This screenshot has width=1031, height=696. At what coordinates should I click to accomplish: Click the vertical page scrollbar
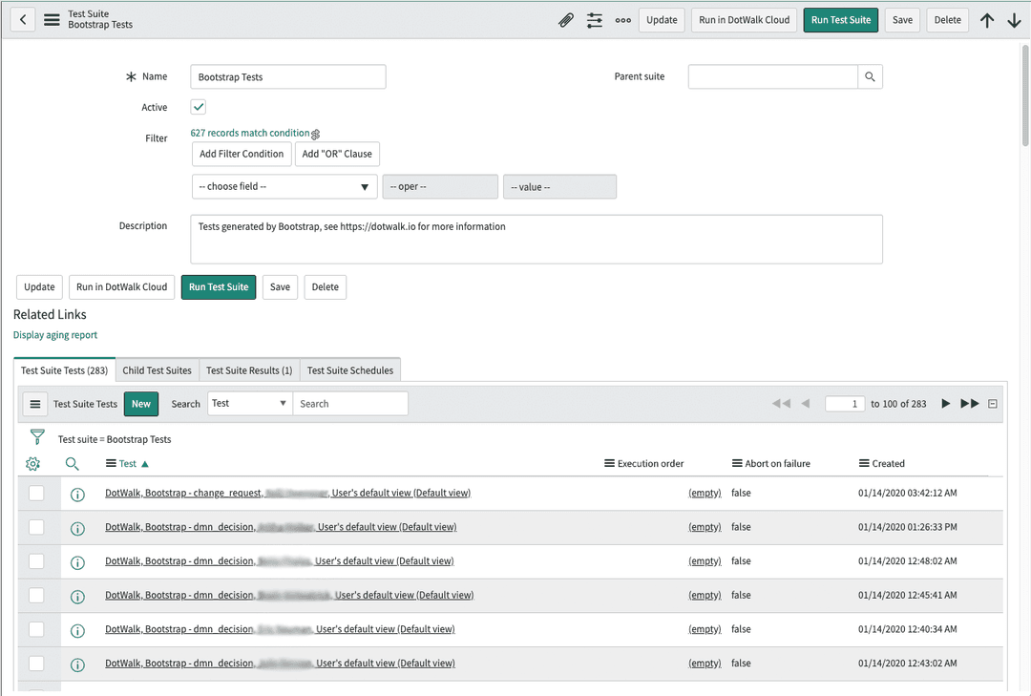[1025, 95]
